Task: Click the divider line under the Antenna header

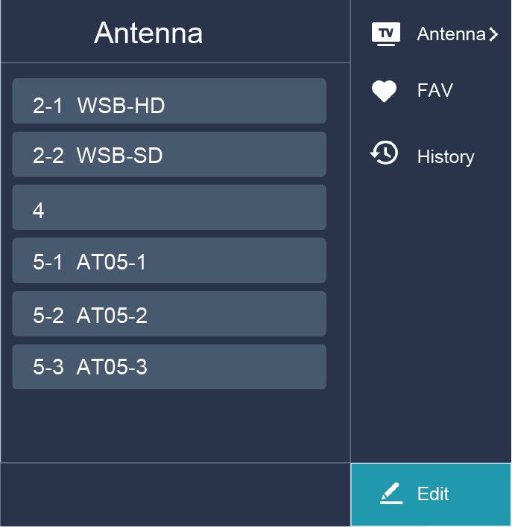Action: (175, 63)
